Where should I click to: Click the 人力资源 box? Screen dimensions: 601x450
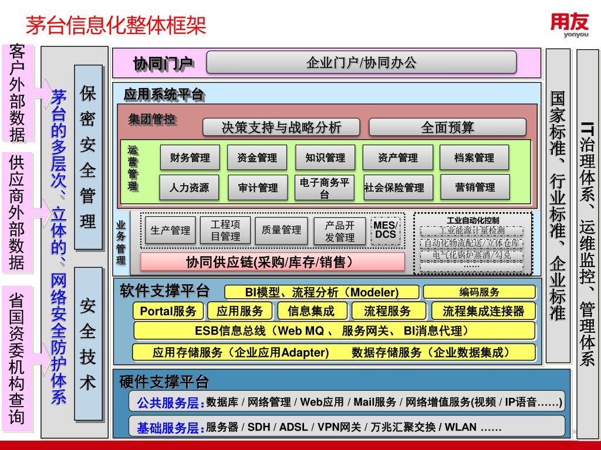(189, 187)
